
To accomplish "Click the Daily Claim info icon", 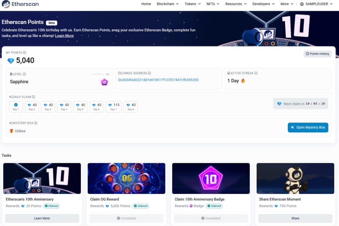I will pyautogui.click(x=34, y=97).
